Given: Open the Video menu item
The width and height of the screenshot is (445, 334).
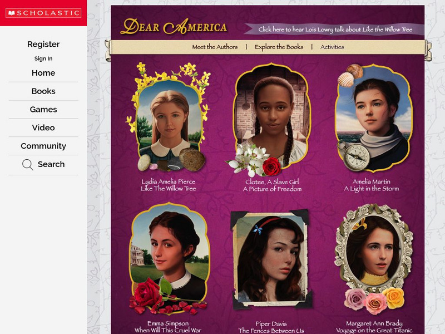Looking at the screenshot, I should click(43, 127).
